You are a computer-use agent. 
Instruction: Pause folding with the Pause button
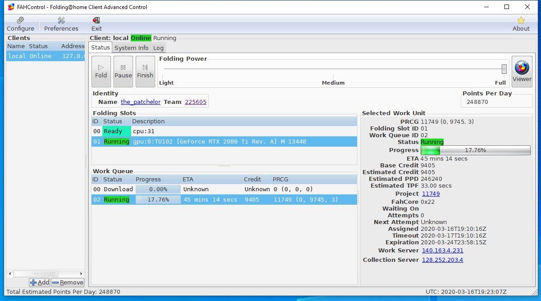click(123, 71)
